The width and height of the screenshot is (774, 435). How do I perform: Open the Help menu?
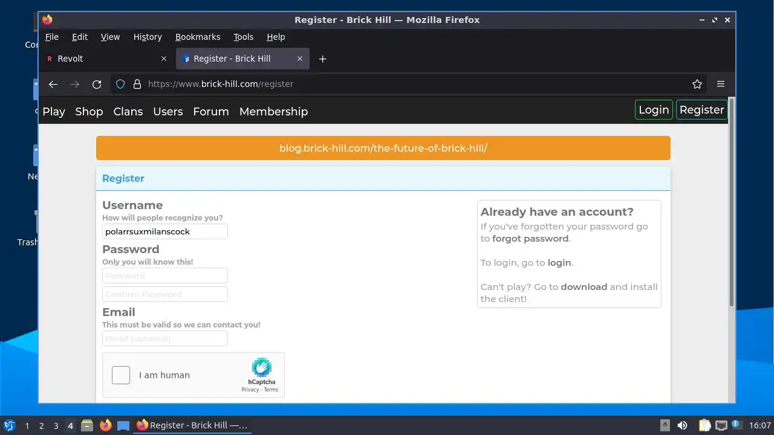point(276,37)
